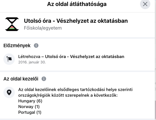Image resolution: width=156 pixels, height=120 pixels.
Task: Click the Portugal (1) country entry
Action: pyautogui.click(x=30, y=112)
